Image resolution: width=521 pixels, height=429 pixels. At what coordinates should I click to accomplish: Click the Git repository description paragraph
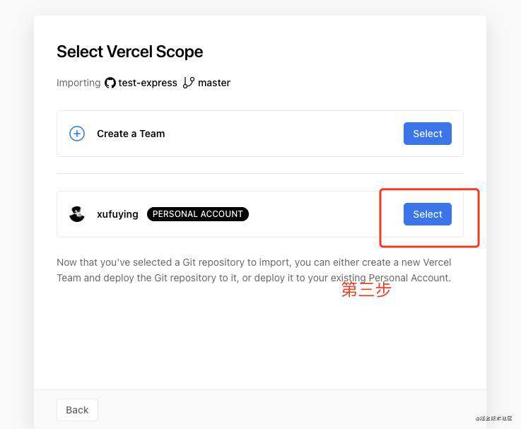pos(254,270)
